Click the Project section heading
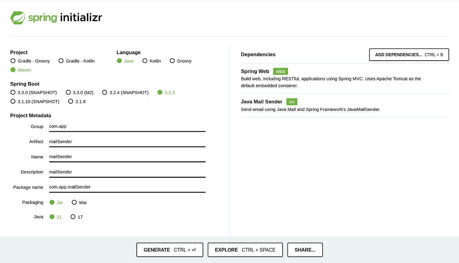This screenshot has height=263, width=459. (x=19, y=52)
